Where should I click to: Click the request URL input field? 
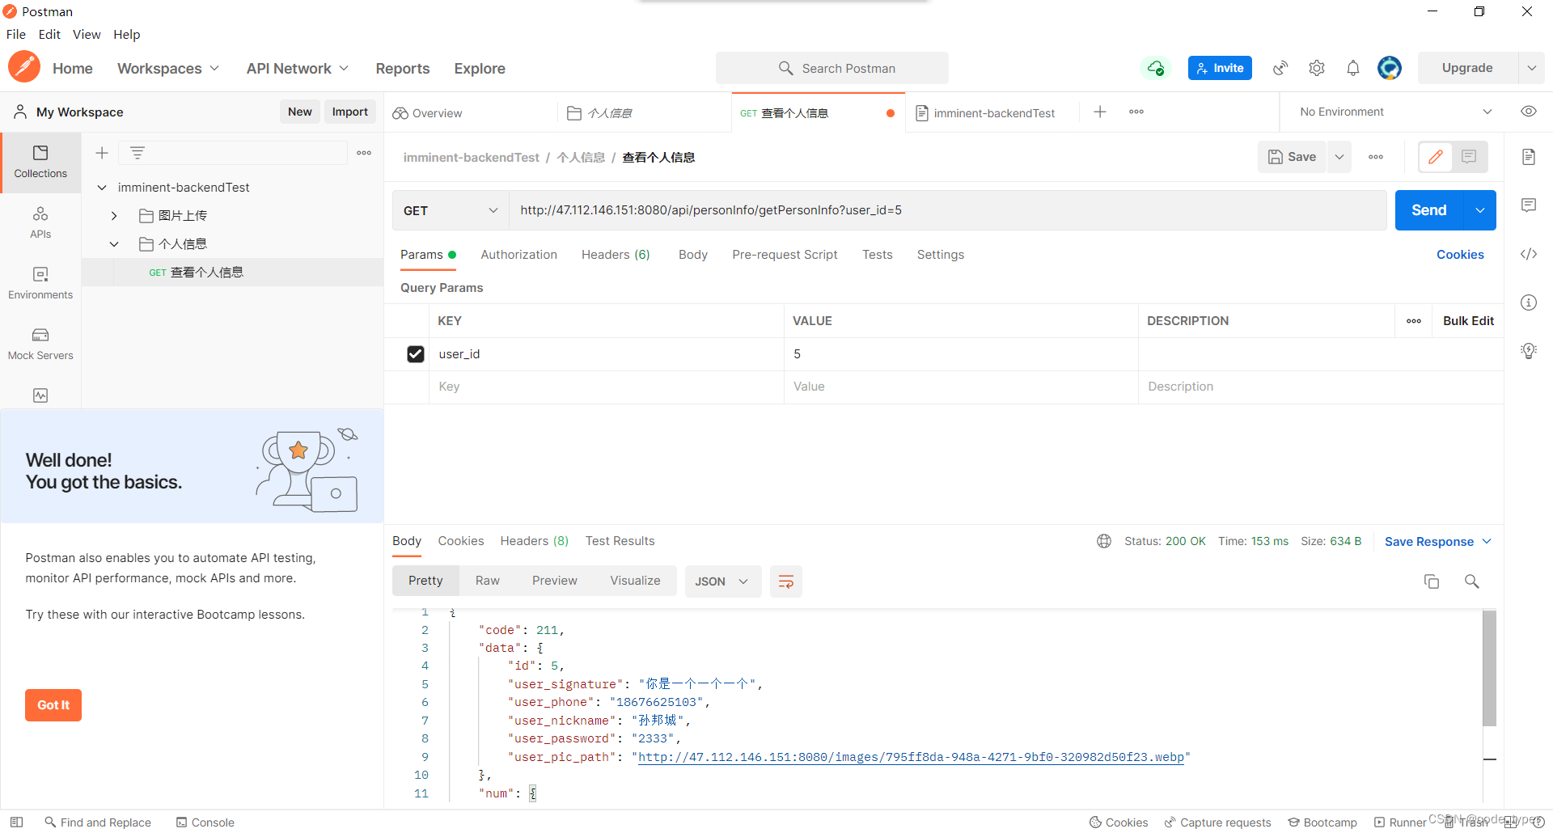click(x=947, y=210)
